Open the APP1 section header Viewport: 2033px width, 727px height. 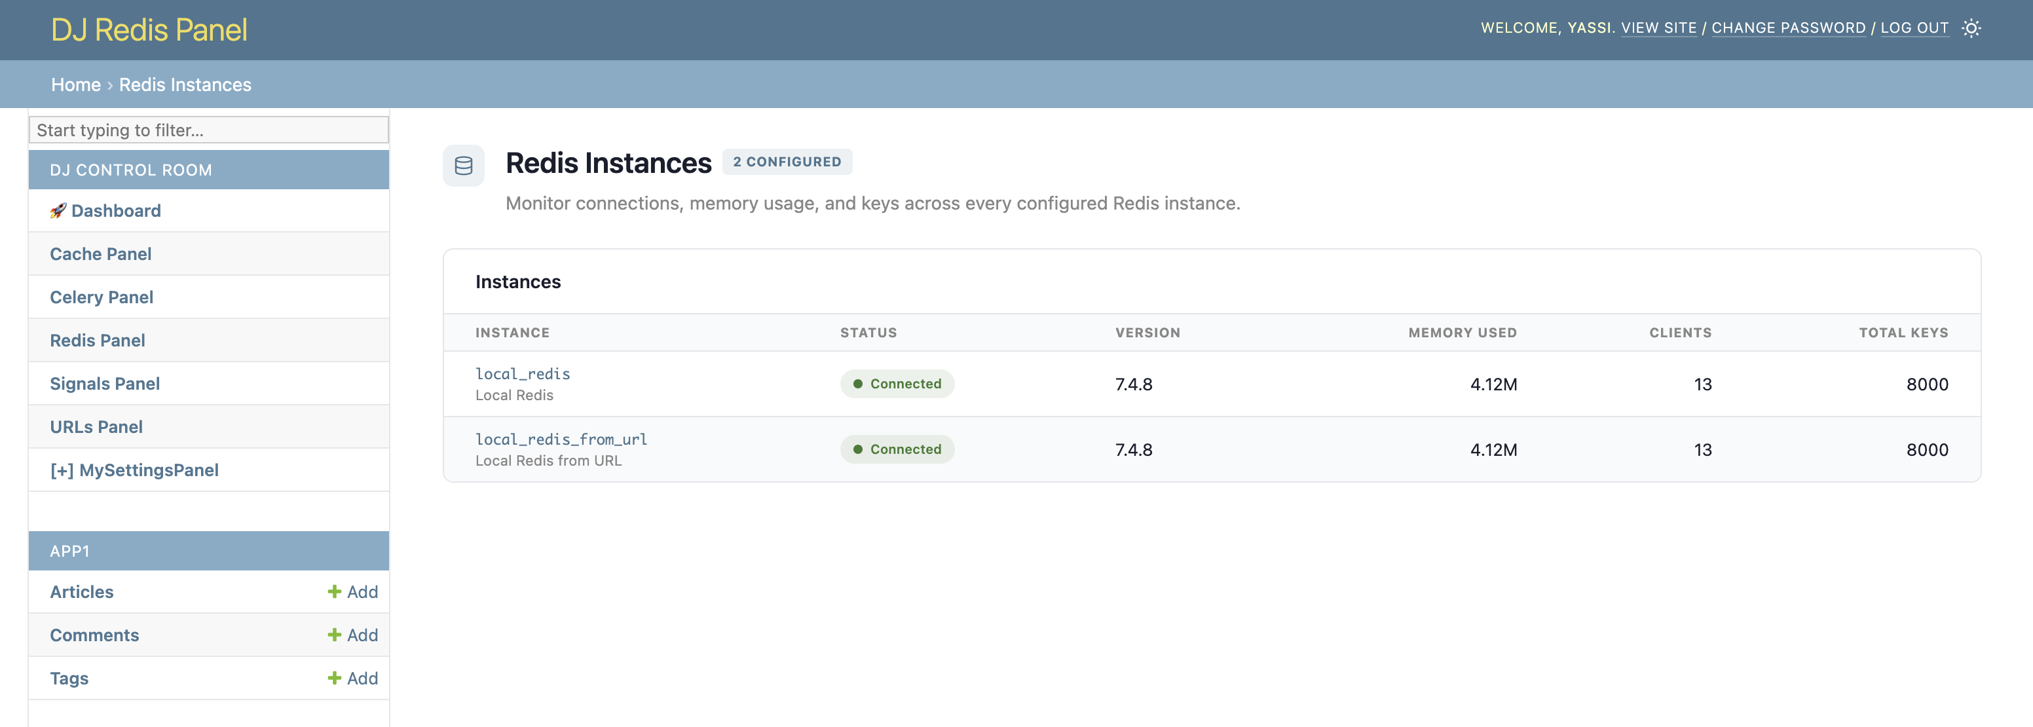coord(69,551)
